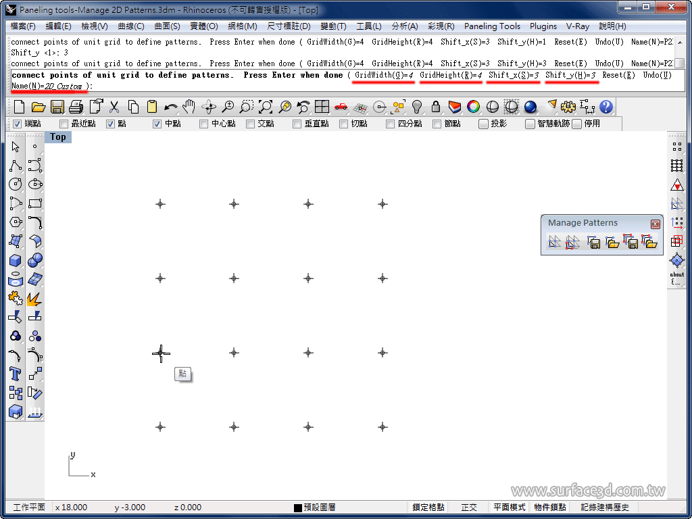
Task: Click the first save-pattern floppy icon
Action: tap(593, 242)
